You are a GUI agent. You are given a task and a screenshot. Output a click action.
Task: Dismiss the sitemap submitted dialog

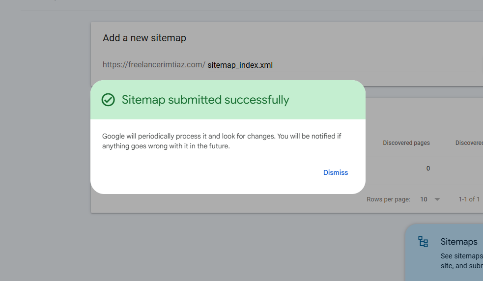coord(336,172)
